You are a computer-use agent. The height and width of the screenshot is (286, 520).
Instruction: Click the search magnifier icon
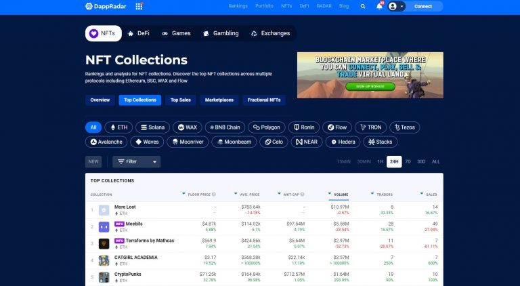pyautogui.click(x=363, y=6)
